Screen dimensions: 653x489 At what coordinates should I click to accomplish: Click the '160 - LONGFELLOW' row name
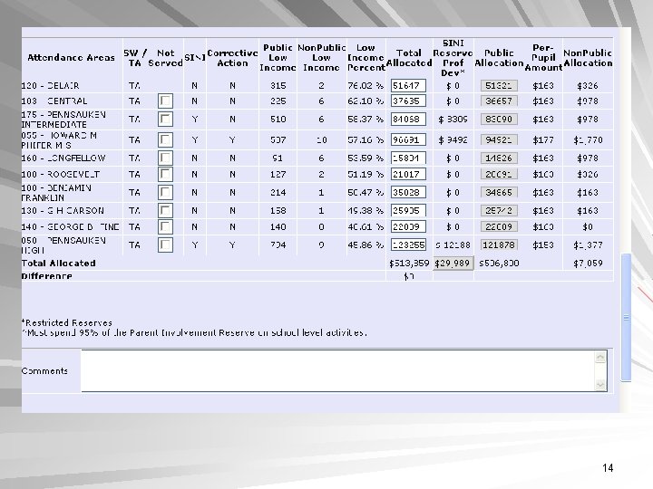point(63,158)
